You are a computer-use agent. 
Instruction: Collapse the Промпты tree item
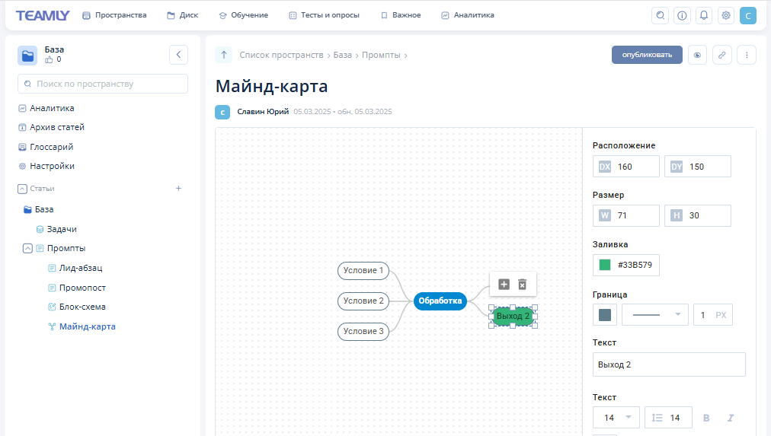point(27,248)
